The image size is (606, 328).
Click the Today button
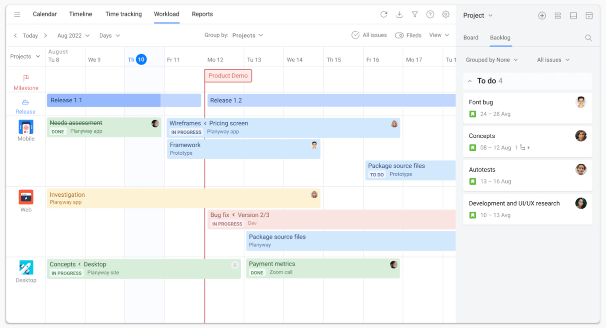[x=30, y=35]
